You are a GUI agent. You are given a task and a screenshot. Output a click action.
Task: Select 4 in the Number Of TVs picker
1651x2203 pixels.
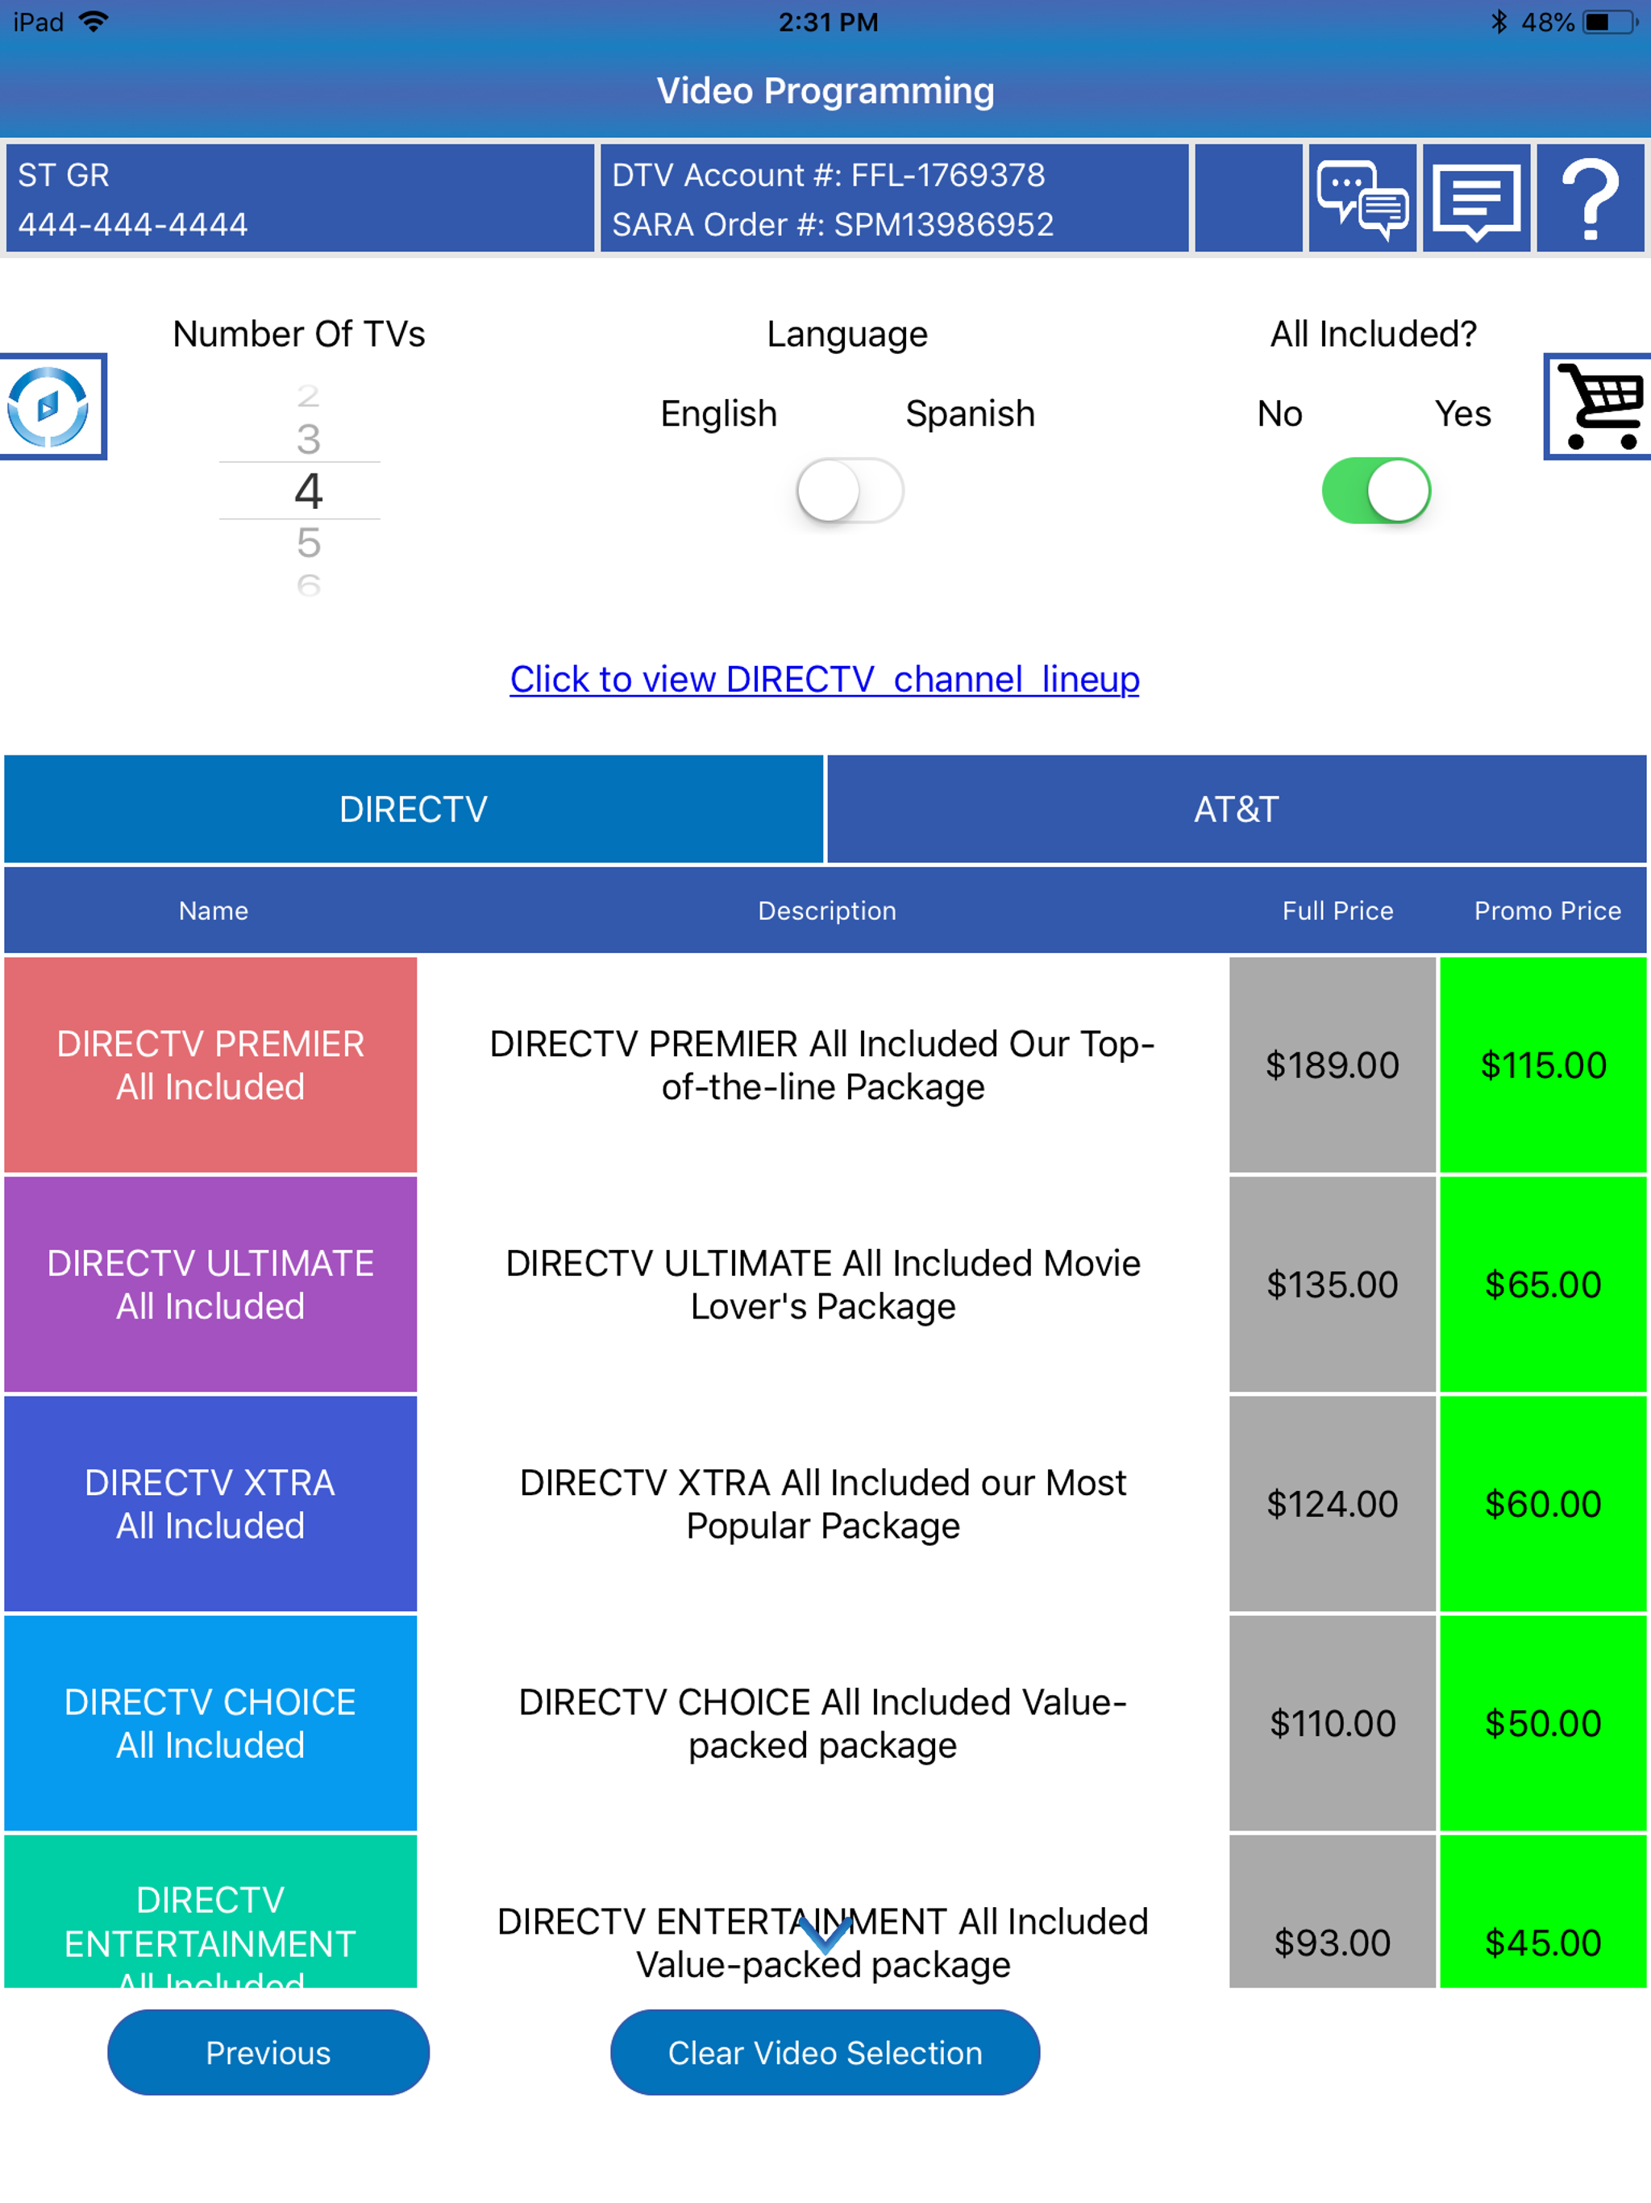(309, 490)
